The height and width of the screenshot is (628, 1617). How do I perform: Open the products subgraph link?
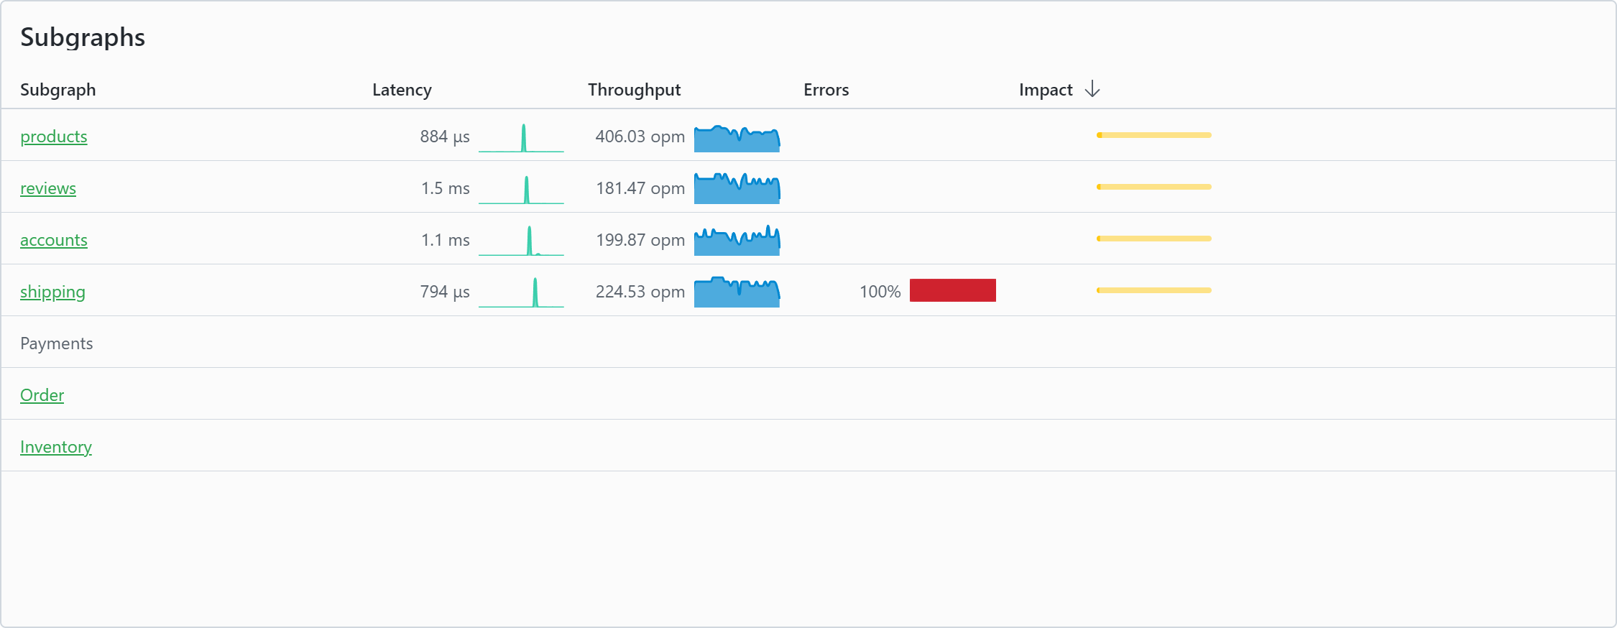pos(54,137)
